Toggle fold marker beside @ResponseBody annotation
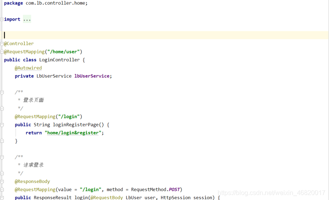329x200 pixels. click(2, 181)
